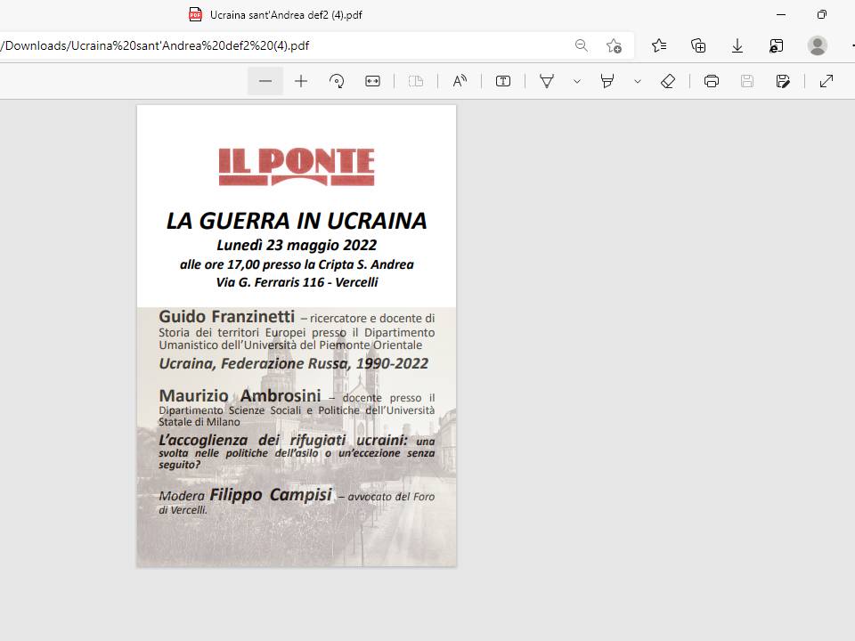Select the Highlight tool
Screen dimensions: 855x641
coord(607,81)
